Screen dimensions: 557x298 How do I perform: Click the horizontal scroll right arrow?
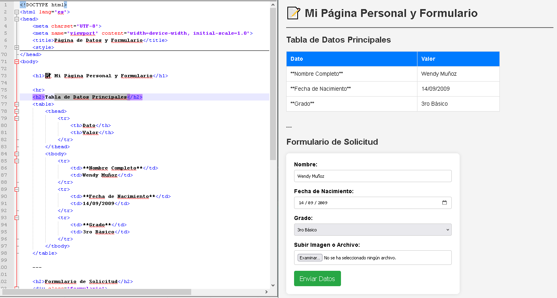[x=266, y=292]
